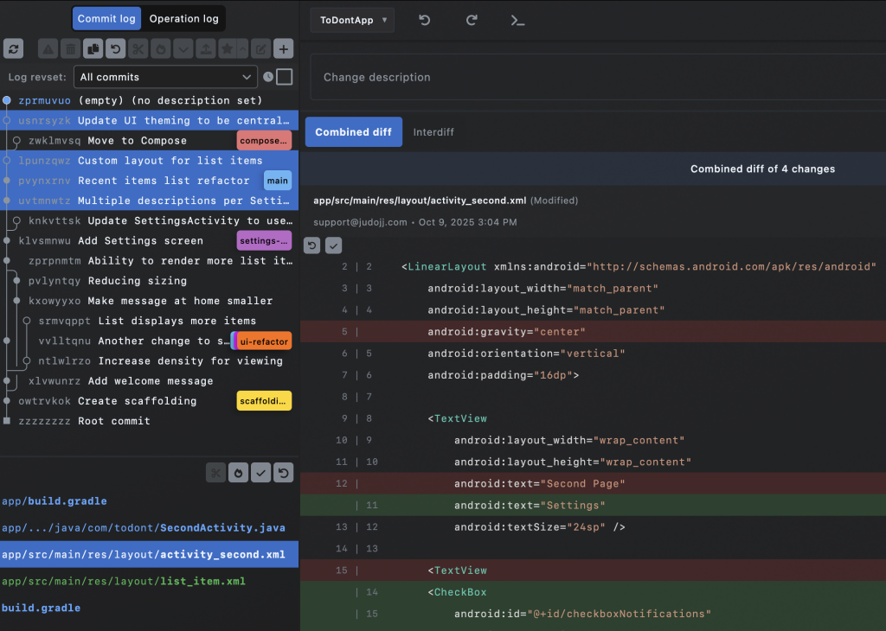Click into the Change description field
Image resolution: width=886 pixels, height=631 pixels.
597,77
